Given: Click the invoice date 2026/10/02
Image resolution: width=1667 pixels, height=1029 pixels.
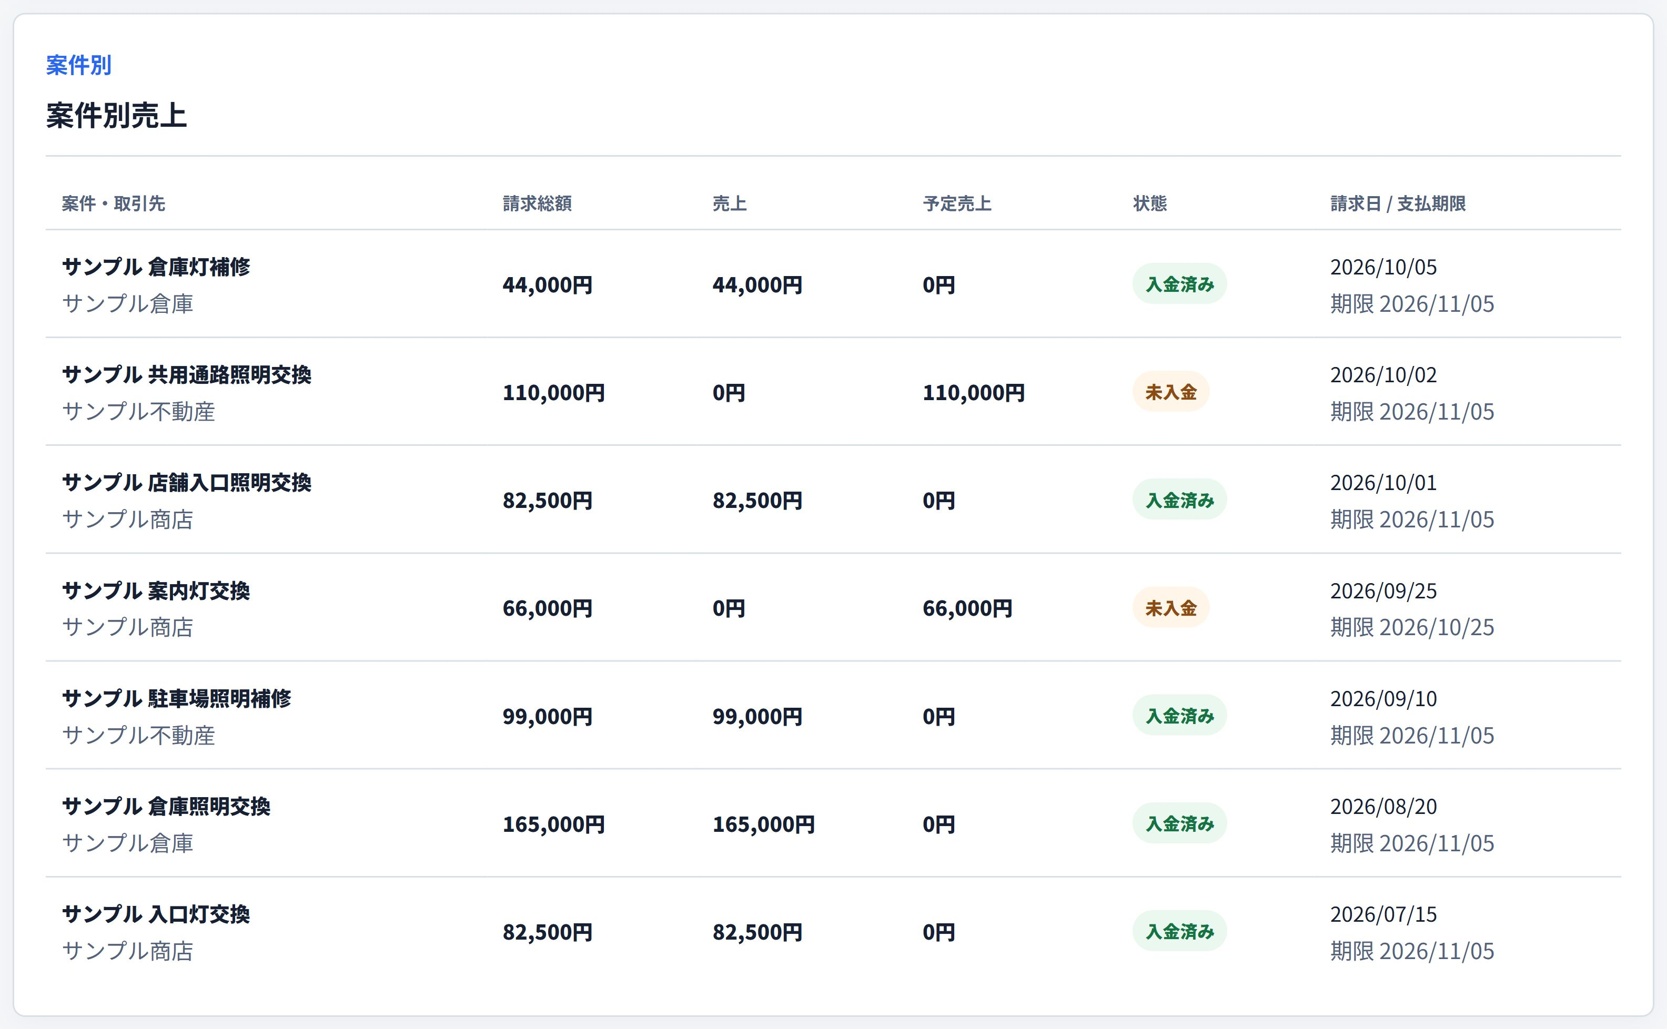Looking at the screenshot, I should [x=1383, y=375].
